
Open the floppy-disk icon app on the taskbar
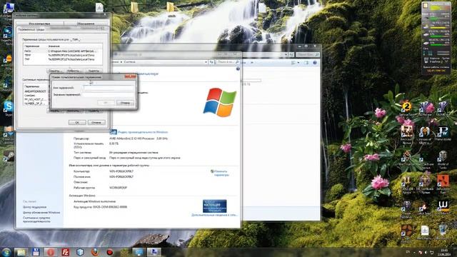click(36, 252)
